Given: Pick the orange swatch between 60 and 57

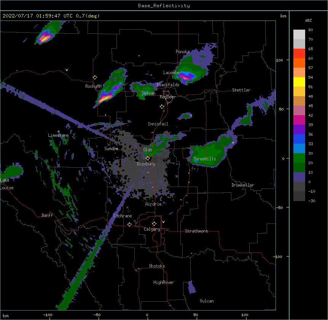Looking at the screenshot, I should click(x=299, y=63).
